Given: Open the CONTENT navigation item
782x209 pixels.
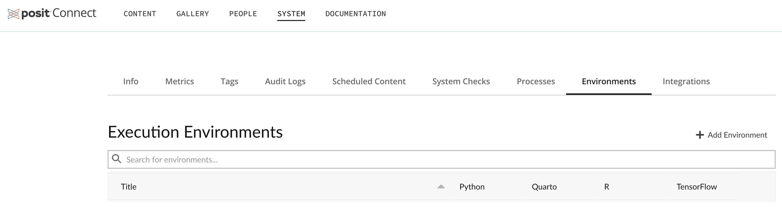Looking at the screenshot, I should (x=140, y=14).
